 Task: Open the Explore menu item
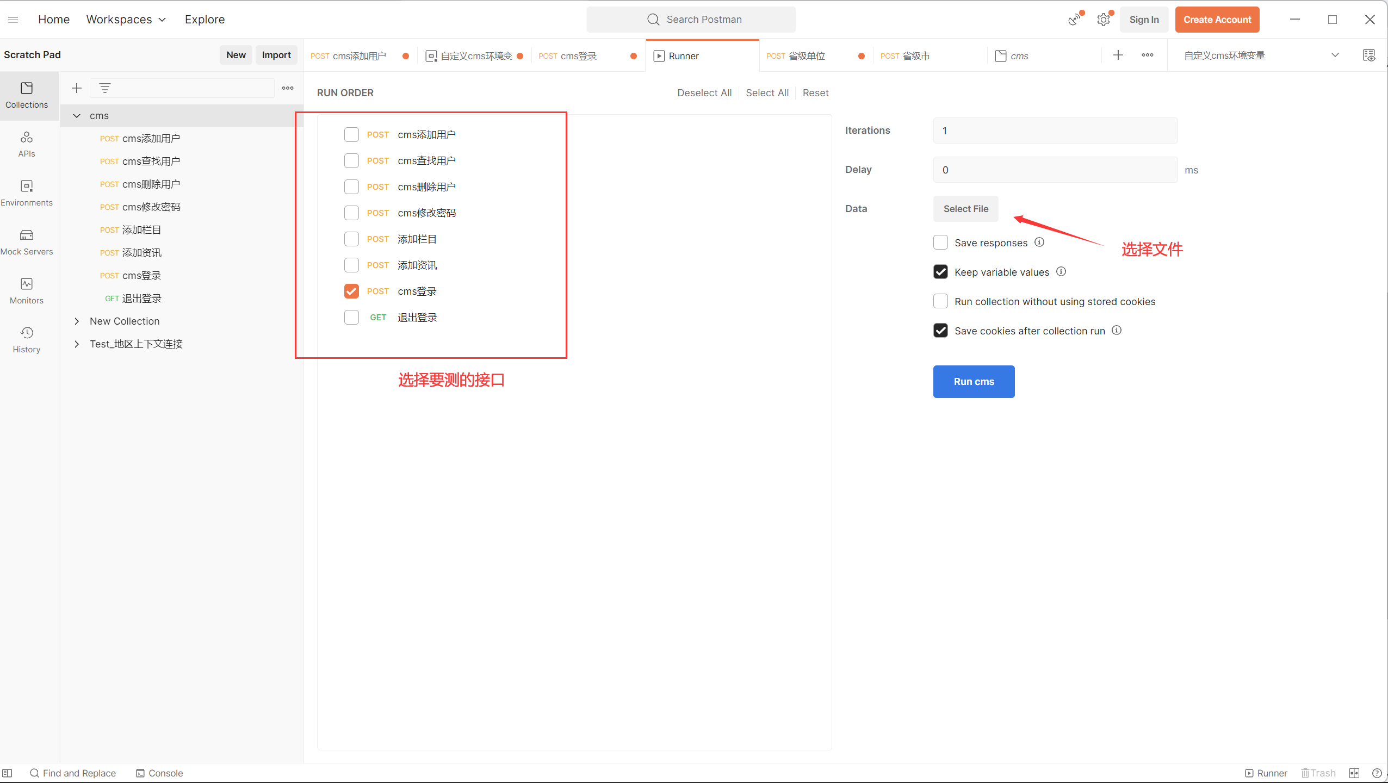(x=205, y=20)
